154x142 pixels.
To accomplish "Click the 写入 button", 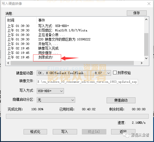I will click(65, 132).
